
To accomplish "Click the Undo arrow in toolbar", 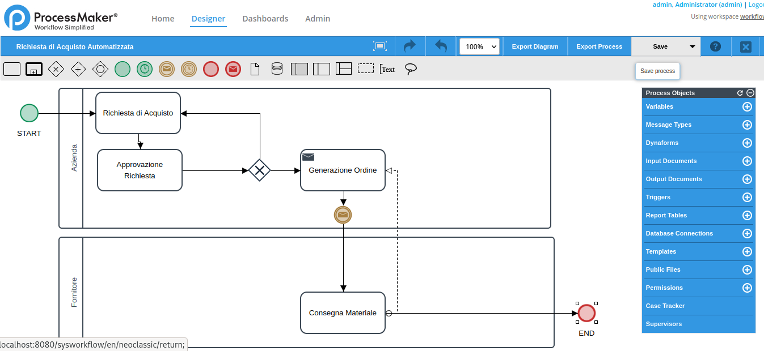I will [x=441, y=46].
